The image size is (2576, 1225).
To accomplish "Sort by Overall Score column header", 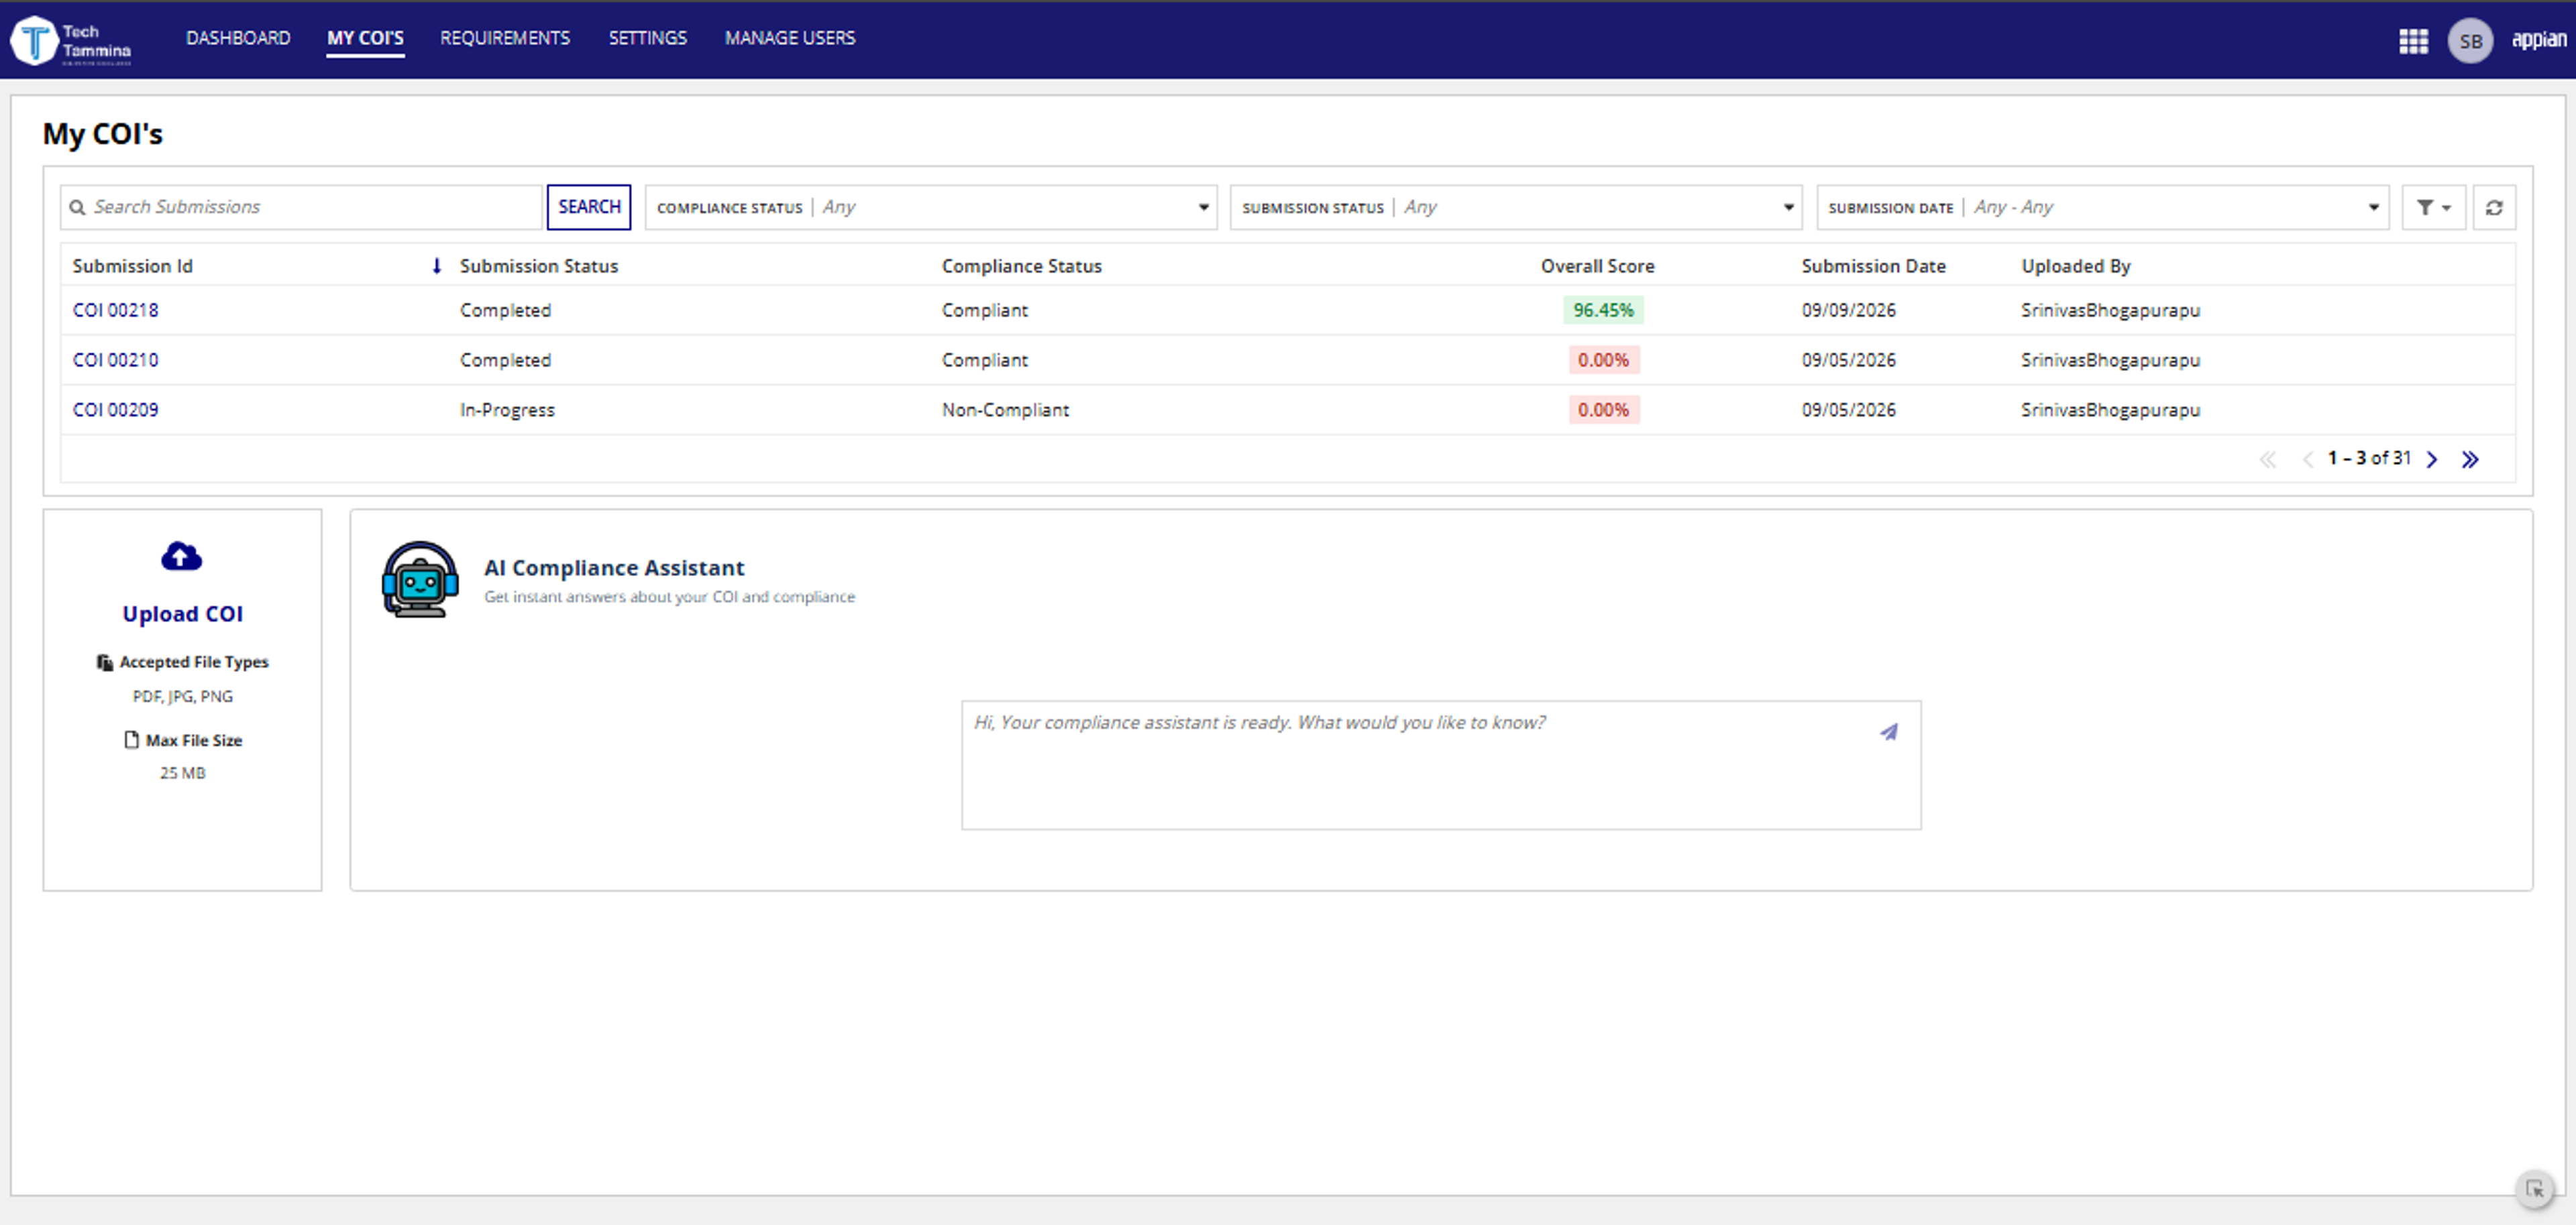I will pos(1597,267).
